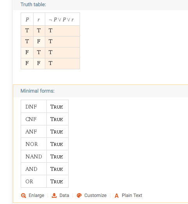188x204 pixels.
Task: Click the Customize palette icon
Action: [79, 195]
